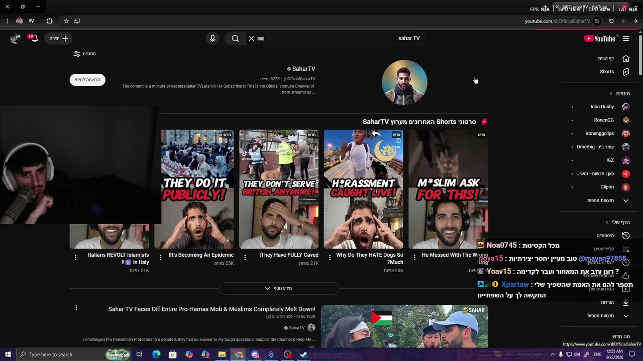Open options for 'Why Do They HATE Dogs' short
The image size is (643, 361).
[330, 257]
